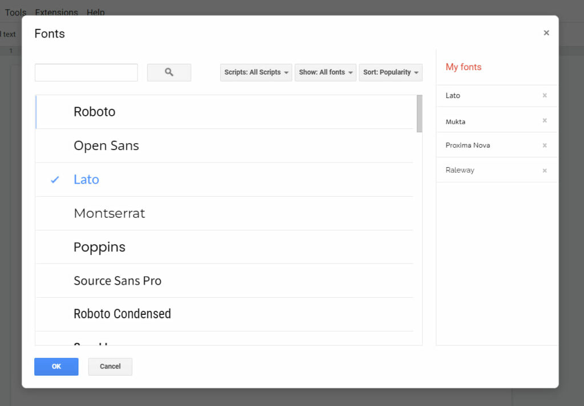Click the font search text field
The height and width of the screenshot is (406, 584).
tap(87, 72)
